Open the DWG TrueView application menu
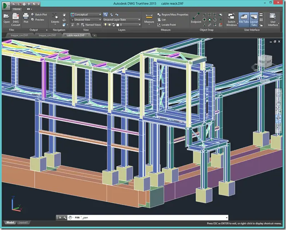The width and height of the screenshot is (286, 230). [x=6, y=5]
